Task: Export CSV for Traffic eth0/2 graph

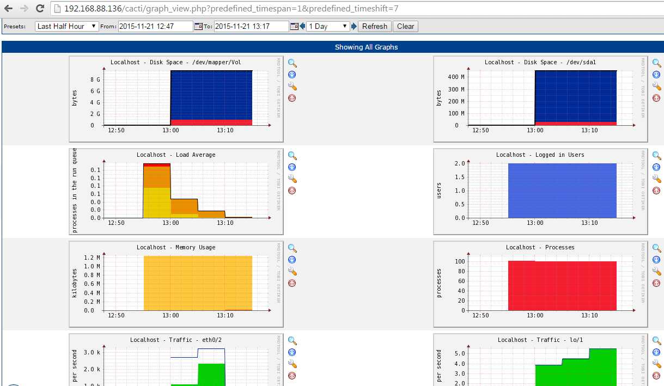Action: pyautogui.click(x=292, y=352)
